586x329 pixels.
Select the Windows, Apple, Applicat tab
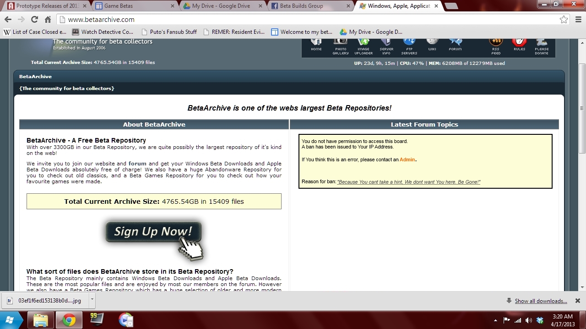[397, 6]
